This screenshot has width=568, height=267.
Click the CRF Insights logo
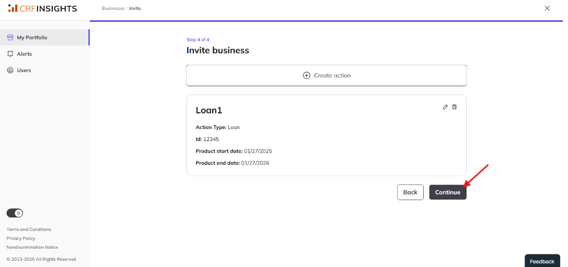pyautogui.click(x=42, y=8)
